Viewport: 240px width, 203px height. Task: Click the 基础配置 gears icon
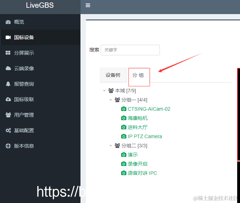[x=8, y=130]
